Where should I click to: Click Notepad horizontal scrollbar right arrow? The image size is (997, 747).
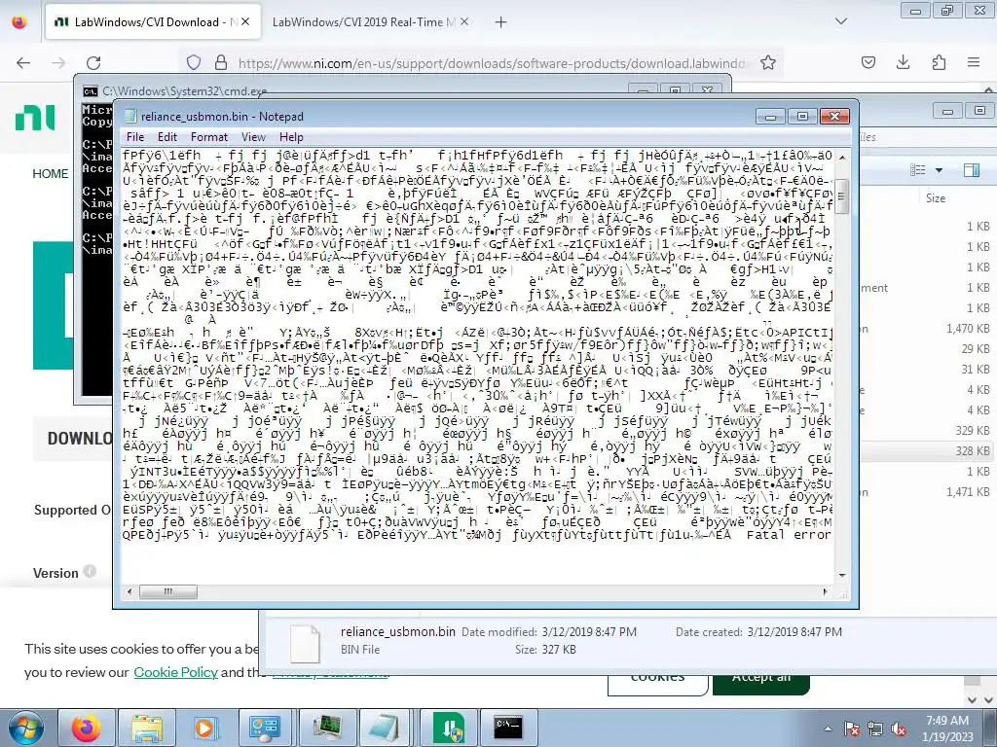point(826,592)
